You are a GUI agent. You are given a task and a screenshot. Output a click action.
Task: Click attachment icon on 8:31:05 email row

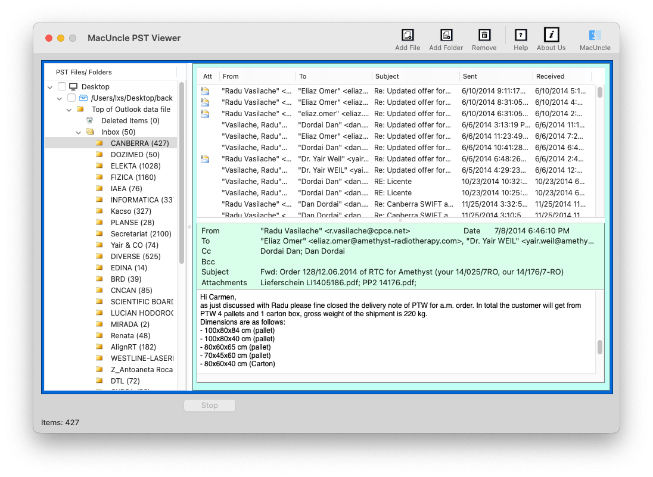205,102
